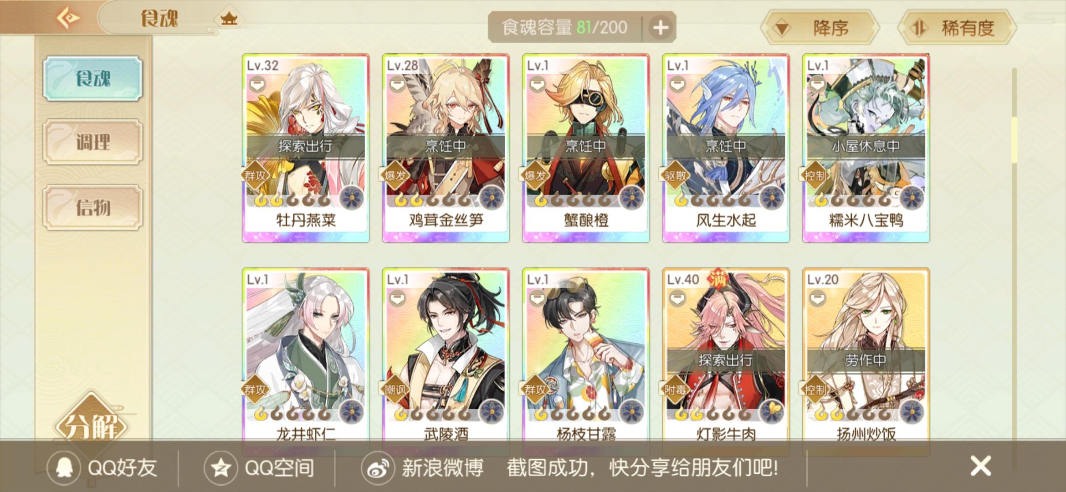The height and width of the screenshot is (492, 1066).
Task: Toggle the lock marker on 扬州炒饭 card
Action: pos(817,298)
